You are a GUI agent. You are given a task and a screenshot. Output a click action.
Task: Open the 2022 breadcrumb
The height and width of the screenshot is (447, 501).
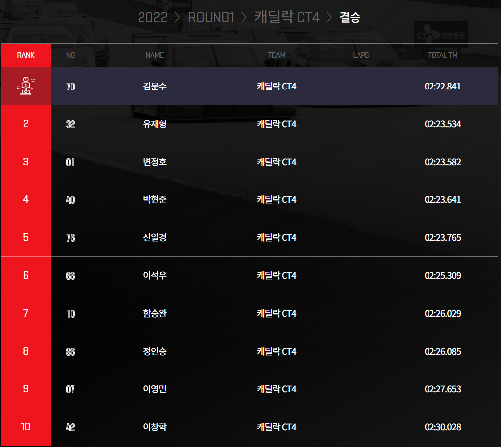click(153, 17)
